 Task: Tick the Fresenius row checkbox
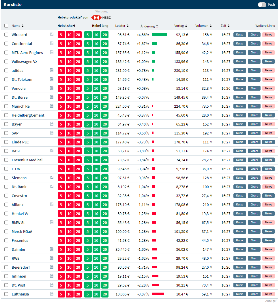coord(6,240)
